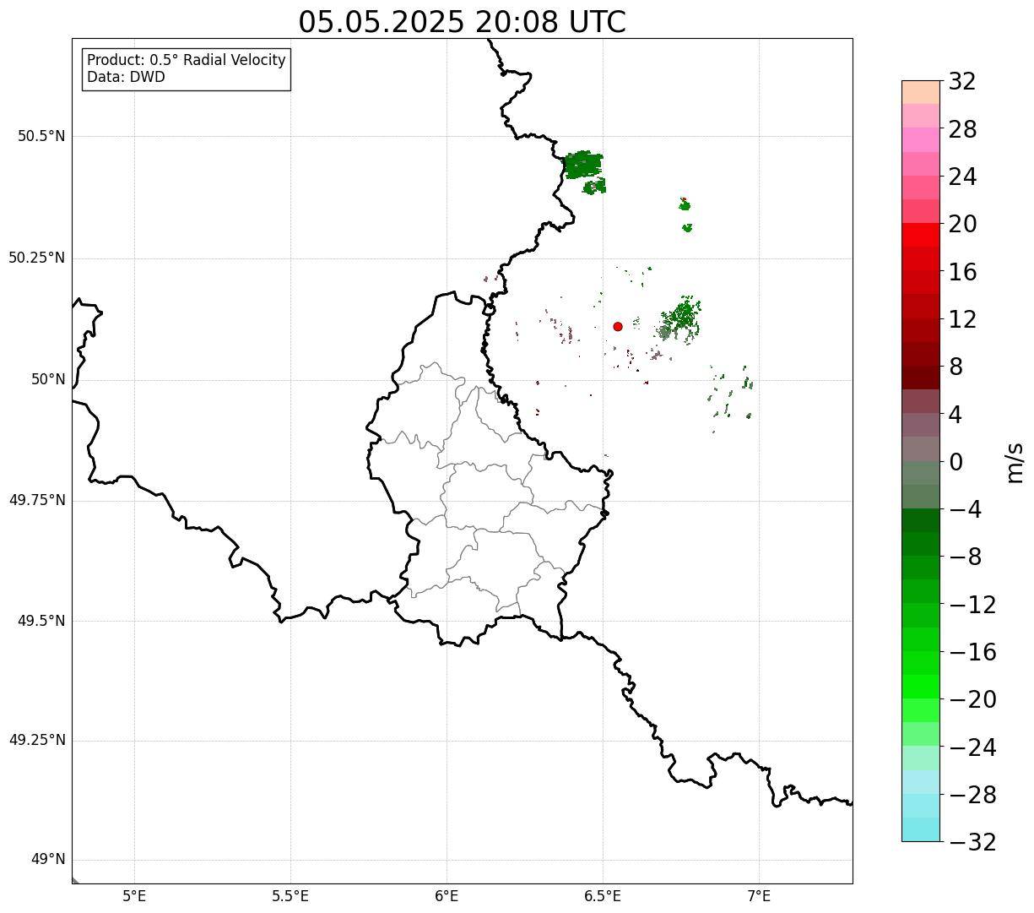The height and width of the screenshot is (913, 1034).
Task: Click the colorbar tick label 24
Action: click(962, 177)
